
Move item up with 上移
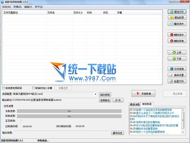pyautogui.click(x=177, y=52)
